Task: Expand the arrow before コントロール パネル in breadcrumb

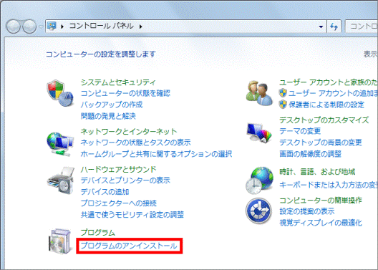Action: point(62,26)
